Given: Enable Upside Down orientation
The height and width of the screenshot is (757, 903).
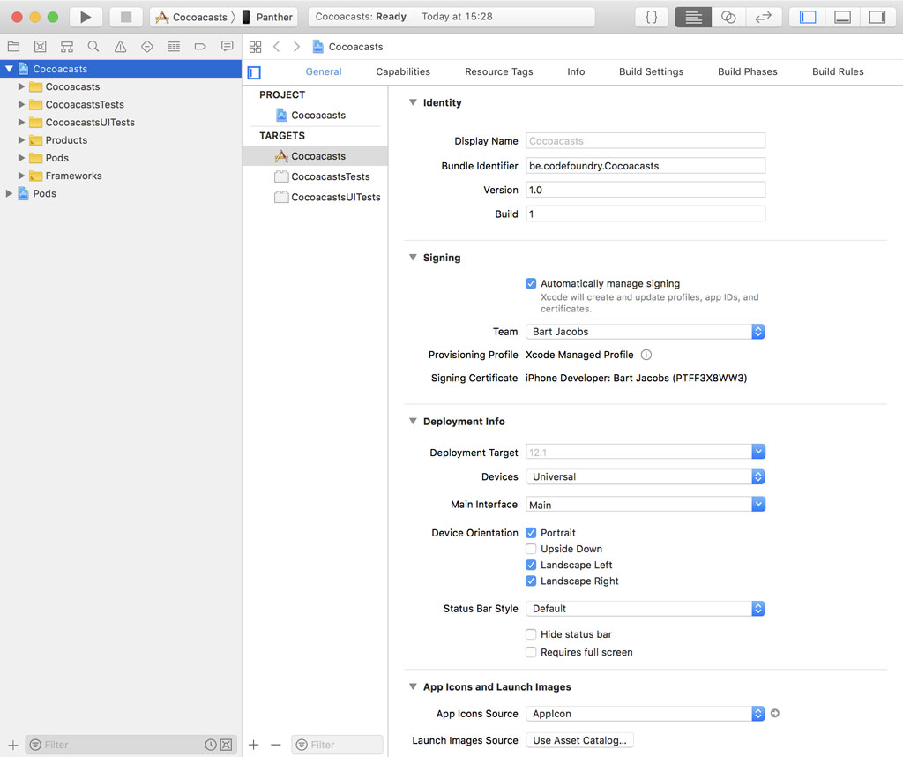Looking at the screenshot, I should pos(531,549).
